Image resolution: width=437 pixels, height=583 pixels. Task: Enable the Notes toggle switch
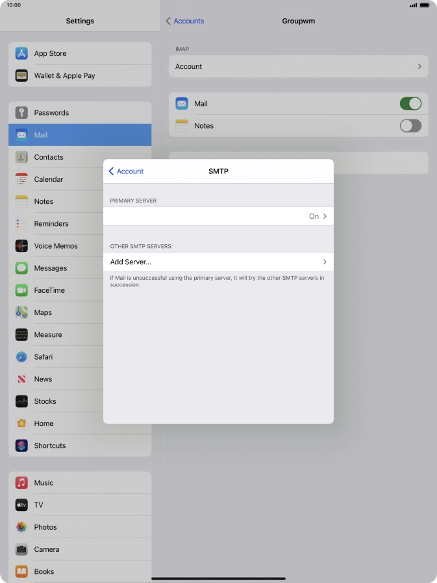pos(410,126)
